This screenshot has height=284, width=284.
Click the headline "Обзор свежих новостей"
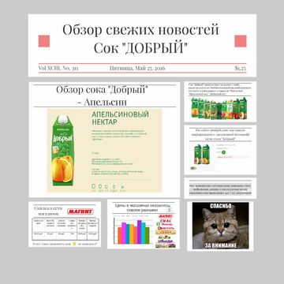140,30
